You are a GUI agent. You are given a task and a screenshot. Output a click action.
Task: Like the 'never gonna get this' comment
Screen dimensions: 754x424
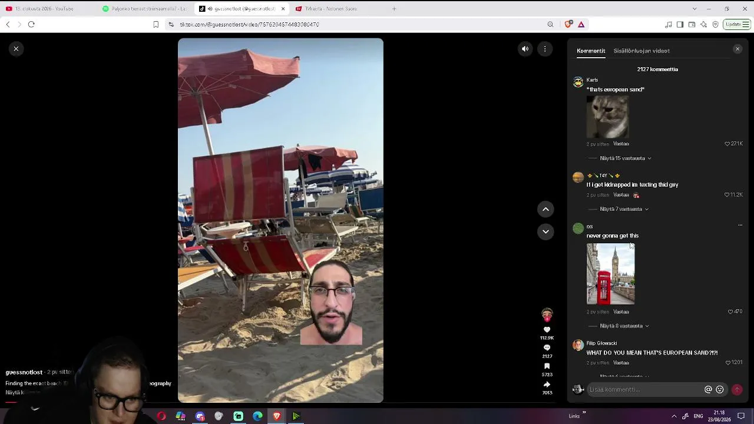point(730,312)
